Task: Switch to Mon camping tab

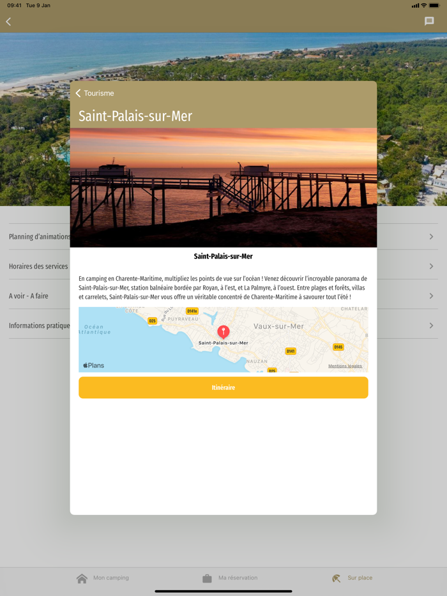Action: tap(103, 578)
